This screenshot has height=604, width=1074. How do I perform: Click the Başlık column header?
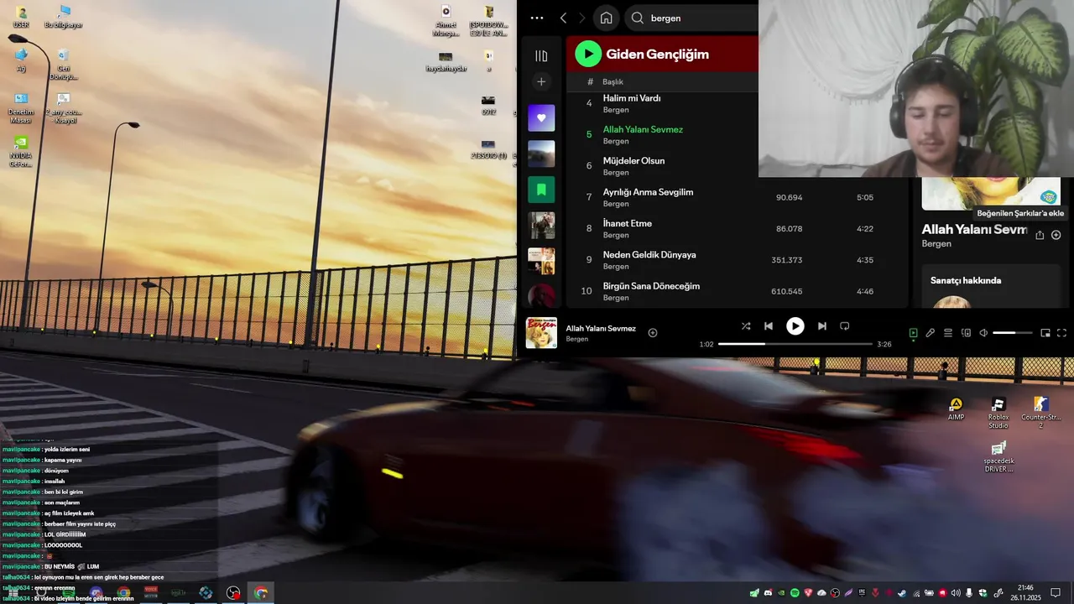click(613, 81)
